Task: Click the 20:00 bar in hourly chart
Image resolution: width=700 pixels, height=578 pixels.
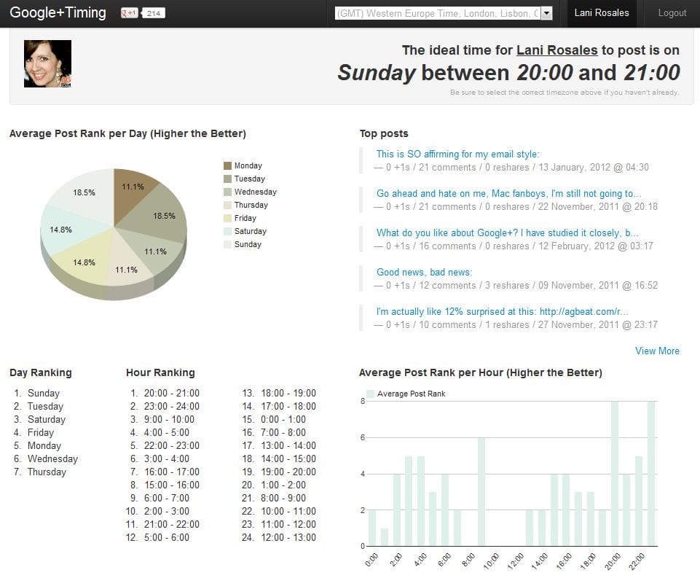Action: tap(615, 474)
